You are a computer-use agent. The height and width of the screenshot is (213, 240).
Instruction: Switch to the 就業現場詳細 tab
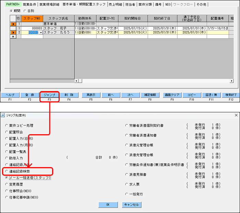coord(49,4)
